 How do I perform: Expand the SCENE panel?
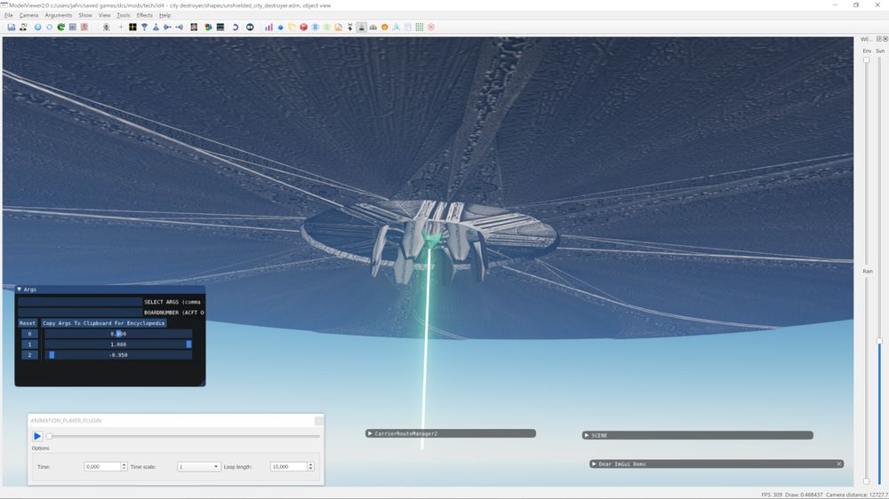pos(587,435)
